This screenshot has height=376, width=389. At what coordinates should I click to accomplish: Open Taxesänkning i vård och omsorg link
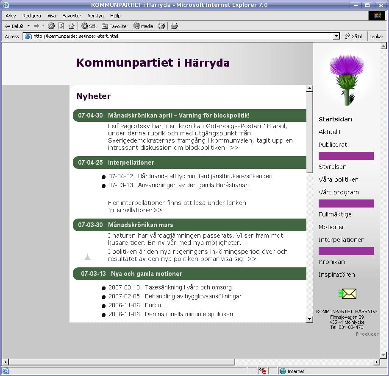pyautogui.click(x=188, y=287)
